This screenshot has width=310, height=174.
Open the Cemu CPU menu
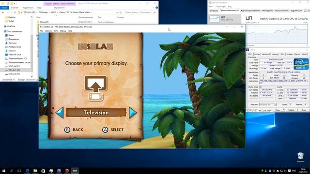pos(56,31)
